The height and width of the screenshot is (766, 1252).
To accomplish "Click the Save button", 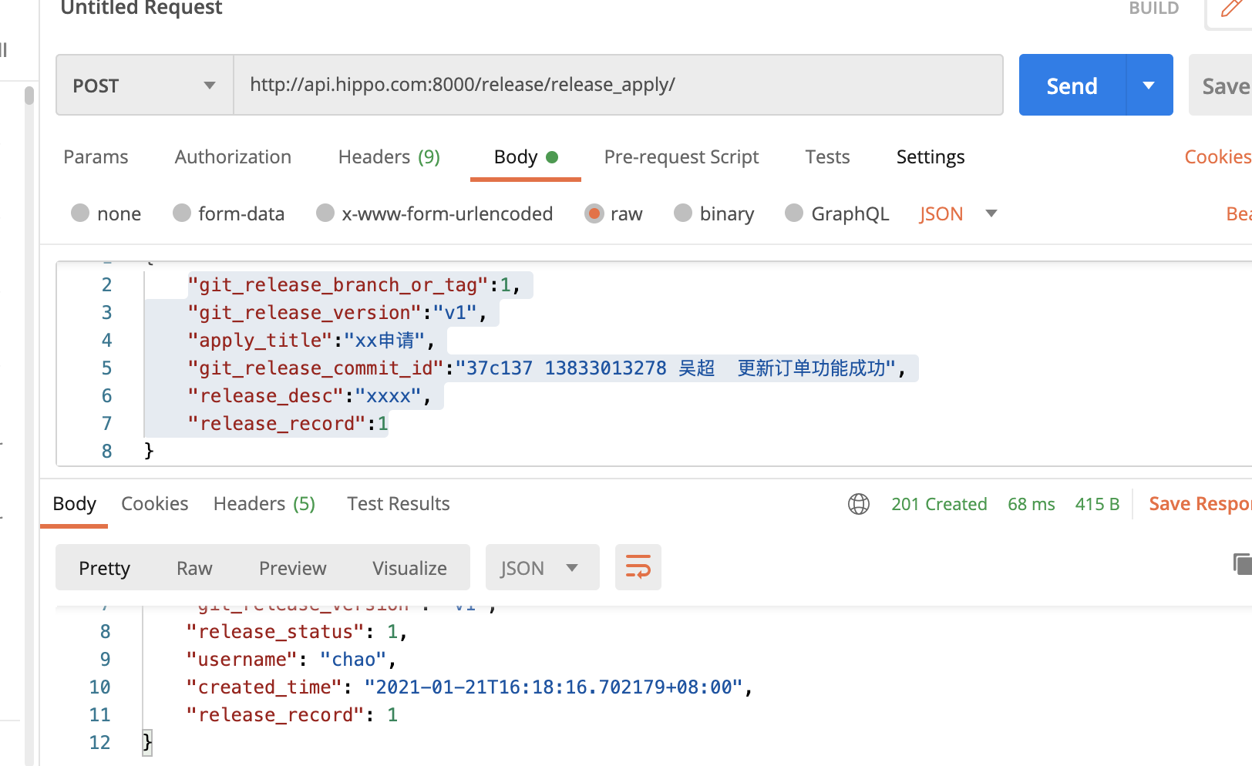I will pyautogui.click(x=1222, y=85).
